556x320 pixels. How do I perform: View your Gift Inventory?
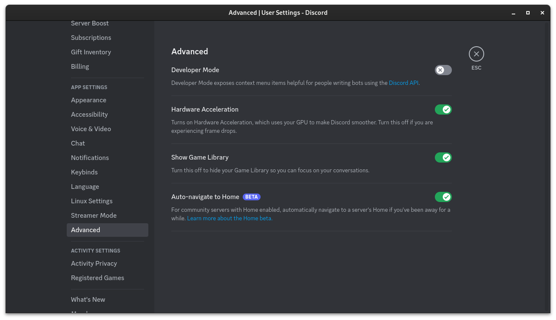[x=91, y=52]
